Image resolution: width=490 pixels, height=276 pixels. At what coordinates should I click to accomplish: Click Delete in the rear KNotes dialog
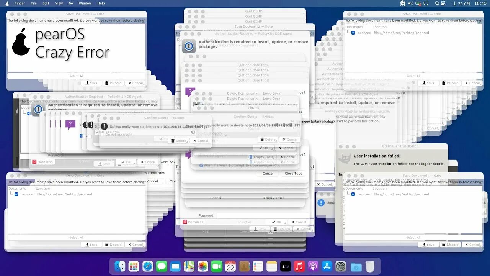click(x=267, y=140)
